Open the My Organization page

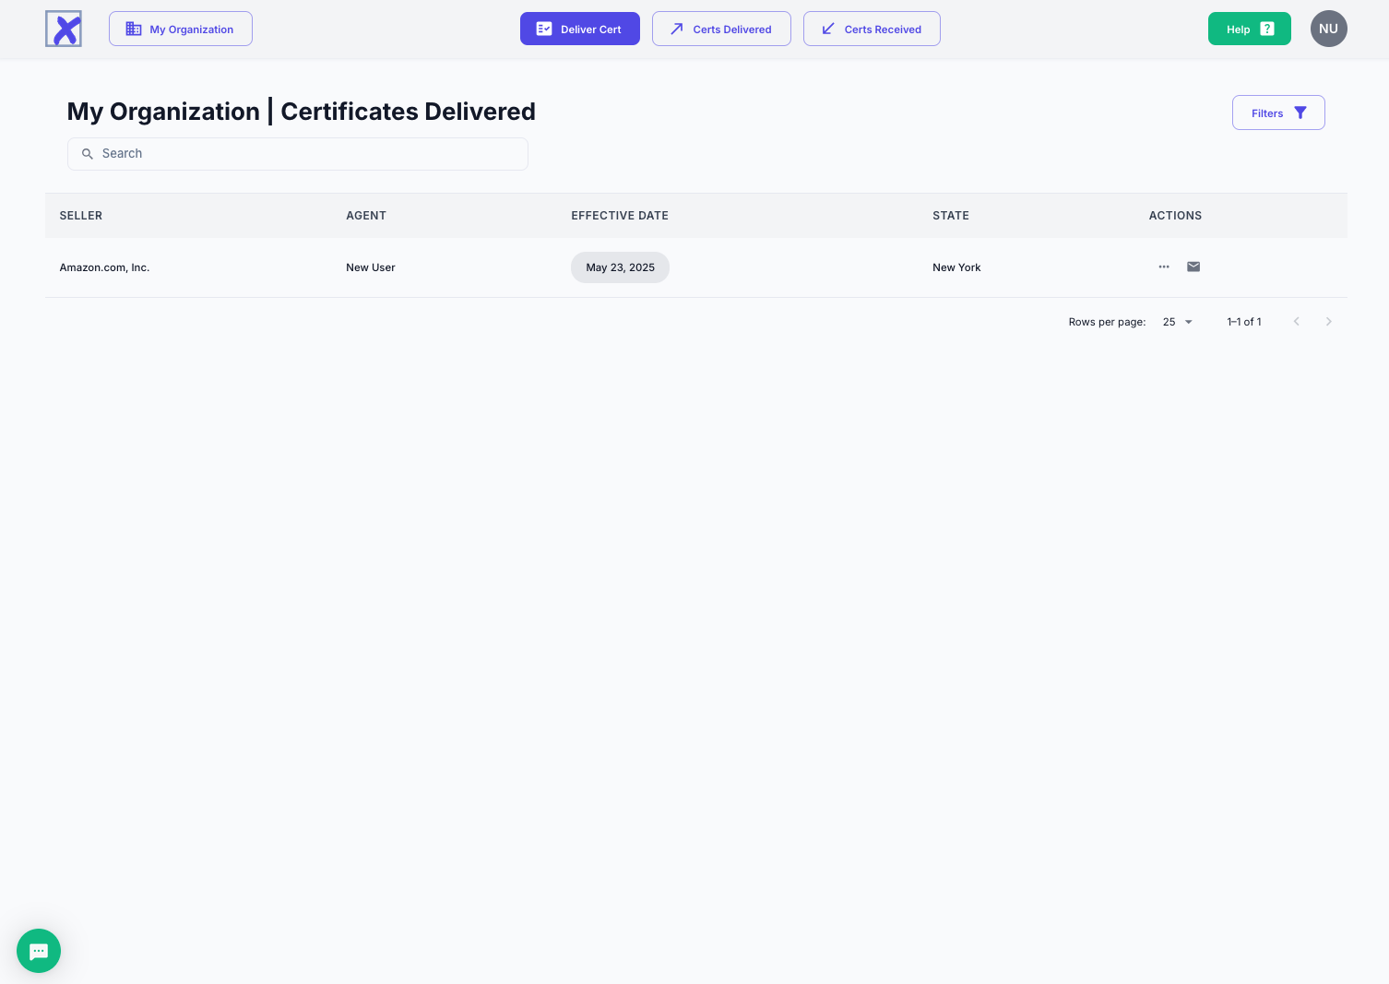click(x=181, y=29)
